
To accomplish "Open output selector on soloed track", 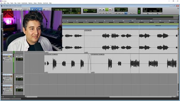I will click(x=19, y=57).
